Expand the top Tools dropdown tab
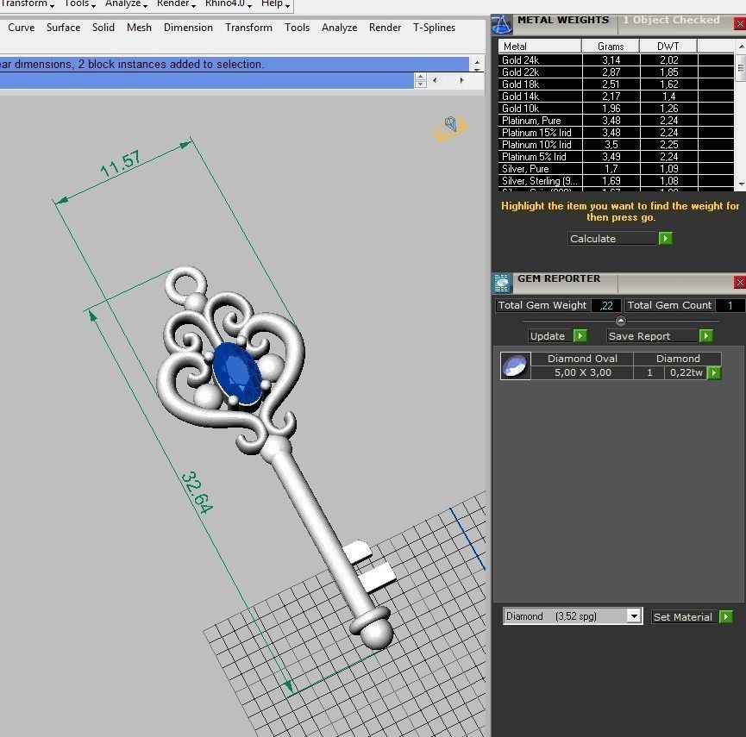The image size is (746, 737). 79,3
